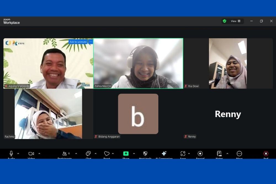Open the Chat panel
276x184 pixels.
click(88, 154)
